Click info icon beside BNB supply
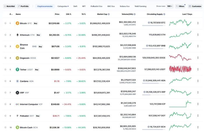 [x=147, y=46]
